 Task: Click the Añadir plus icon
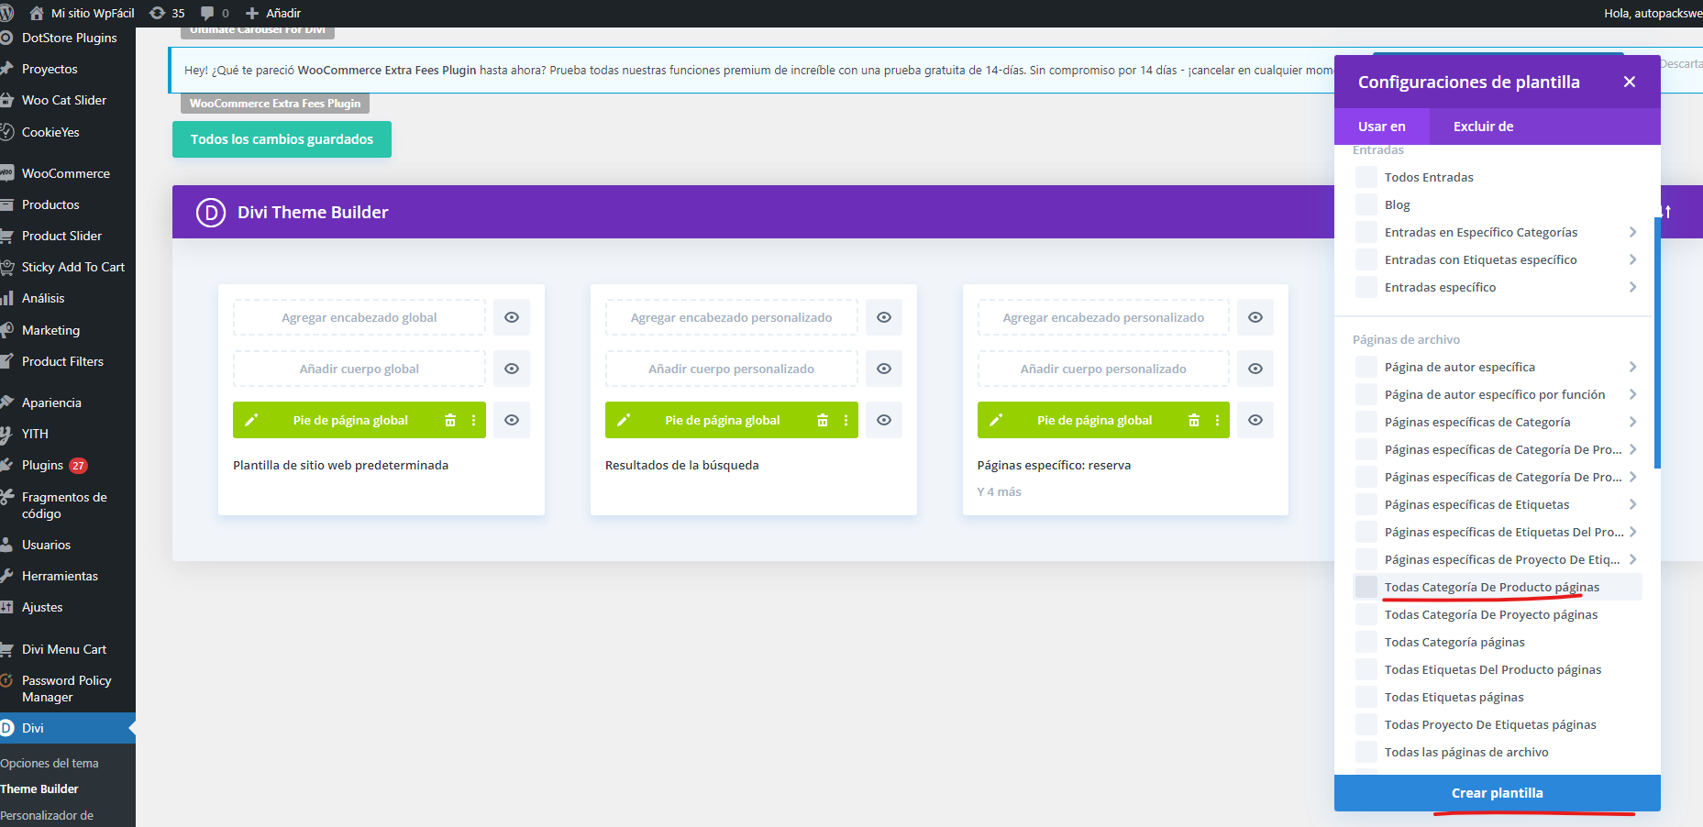pyautogui.click(x=252, y=13)
